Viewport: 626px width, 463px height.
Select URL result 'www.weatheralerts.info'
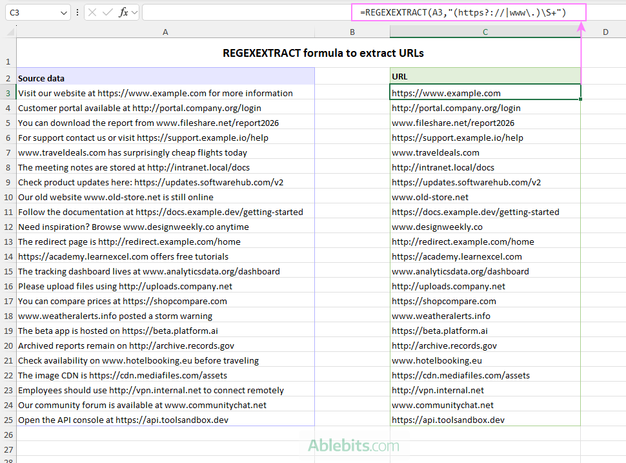485,316
